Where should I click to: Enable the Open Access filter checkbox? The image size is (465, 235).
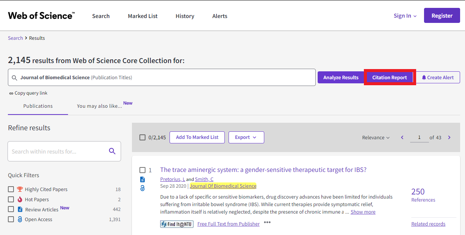[x=11, y=219]
